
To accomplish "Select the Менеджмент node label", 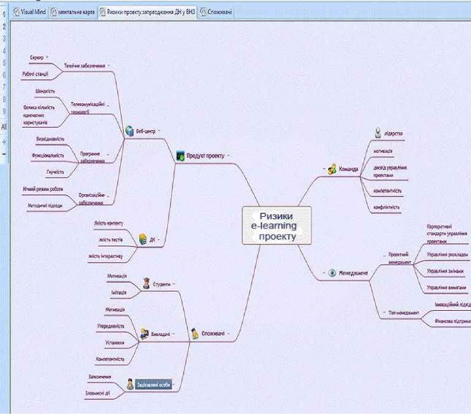I will [353, 273].
